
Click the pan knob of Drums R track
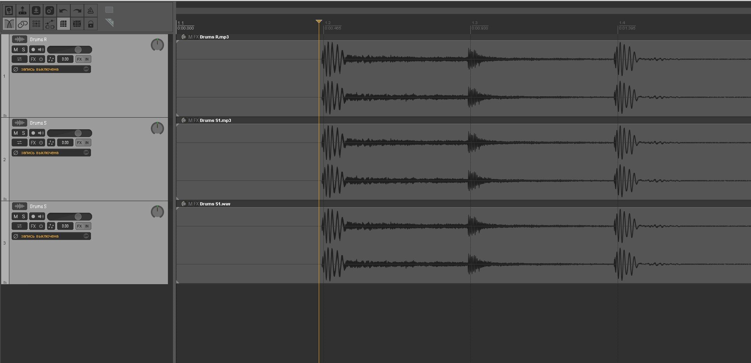[157, 45]
